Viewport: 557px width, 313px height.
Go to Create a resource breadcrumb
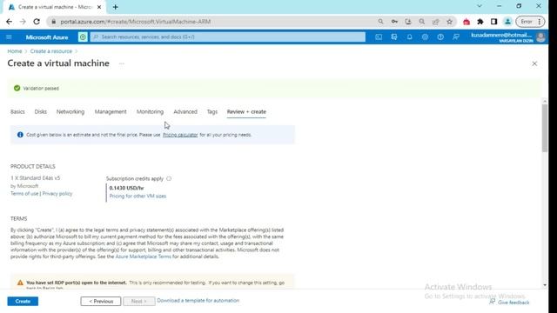(x=51, y=51)
